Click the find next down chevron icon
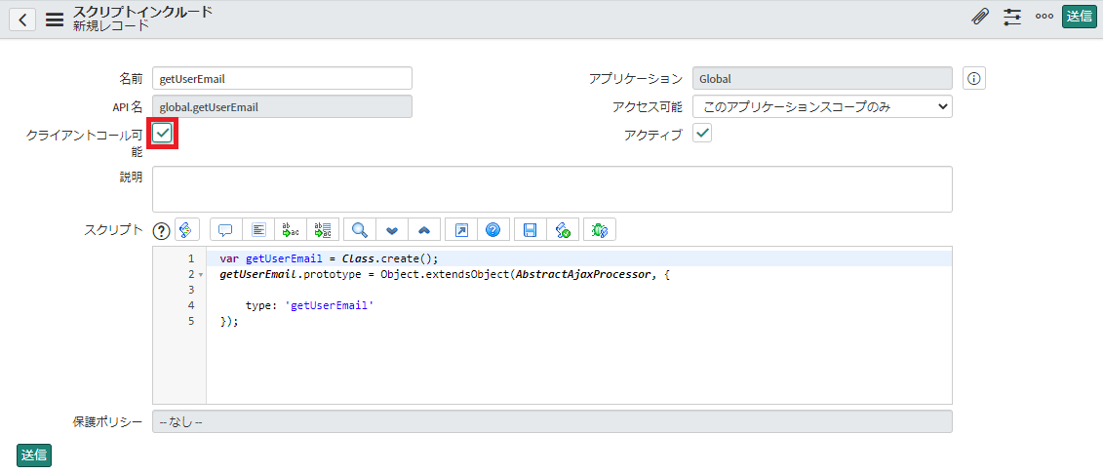The image size is (1103, 474). [x=392, y=230]
